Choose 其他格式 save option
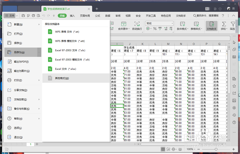This screenshot has height=154, width=240. [x=76, y=78]
